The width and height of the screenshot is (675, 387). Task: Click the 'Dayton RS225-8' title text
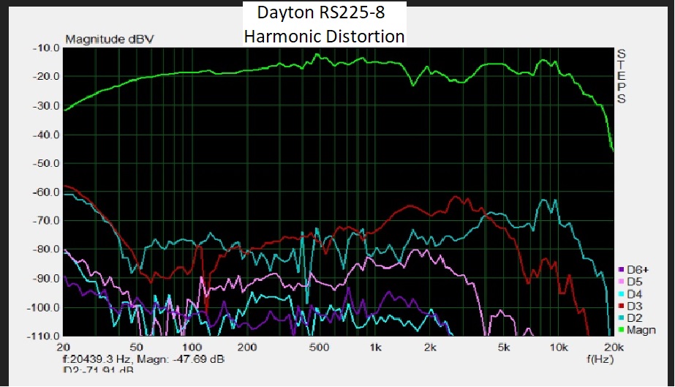point(321,12)
